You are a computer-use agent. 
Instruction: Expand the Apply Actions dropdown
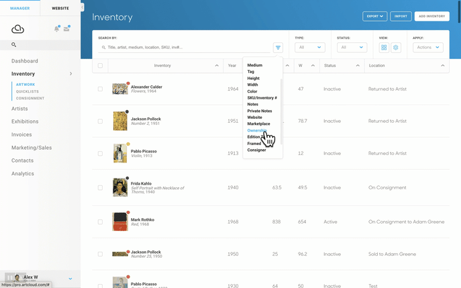pos(427,48)
